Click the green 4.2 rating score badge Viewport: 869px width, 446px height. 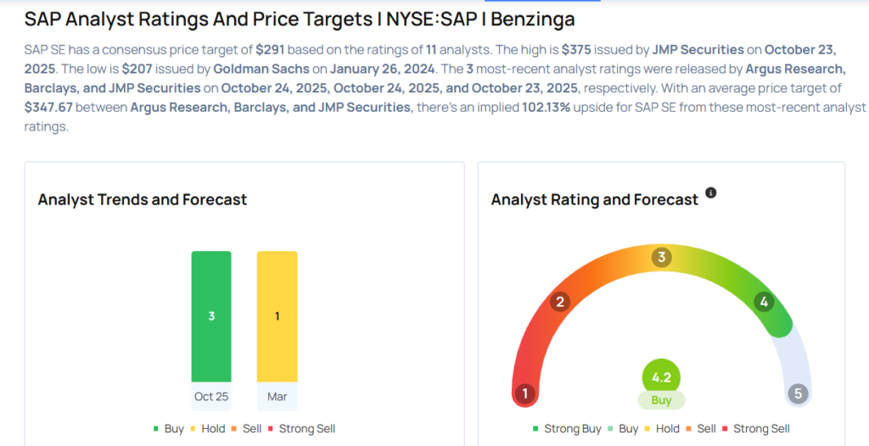(661, 377)
